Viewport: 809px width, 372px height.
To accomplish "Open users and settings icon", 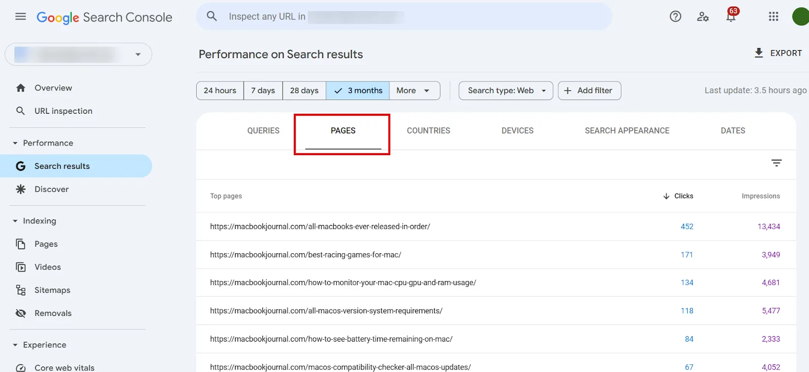I will [703, 17].
